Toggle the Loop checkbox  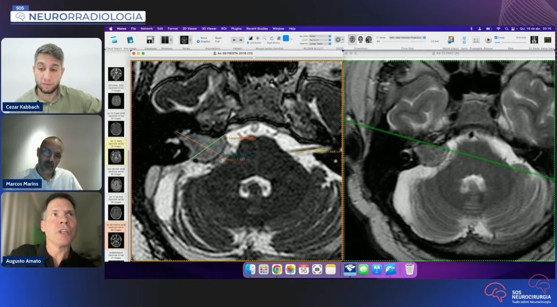point(496,38)
